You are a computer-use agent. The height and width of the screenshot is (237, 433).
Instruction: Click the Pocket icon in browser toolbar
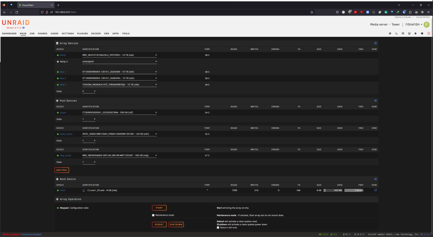click(x=337, y=12)
